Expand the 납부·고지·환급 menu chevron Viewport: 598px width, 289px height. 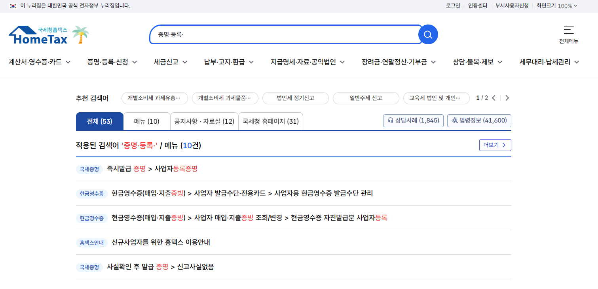click(252, 62)
